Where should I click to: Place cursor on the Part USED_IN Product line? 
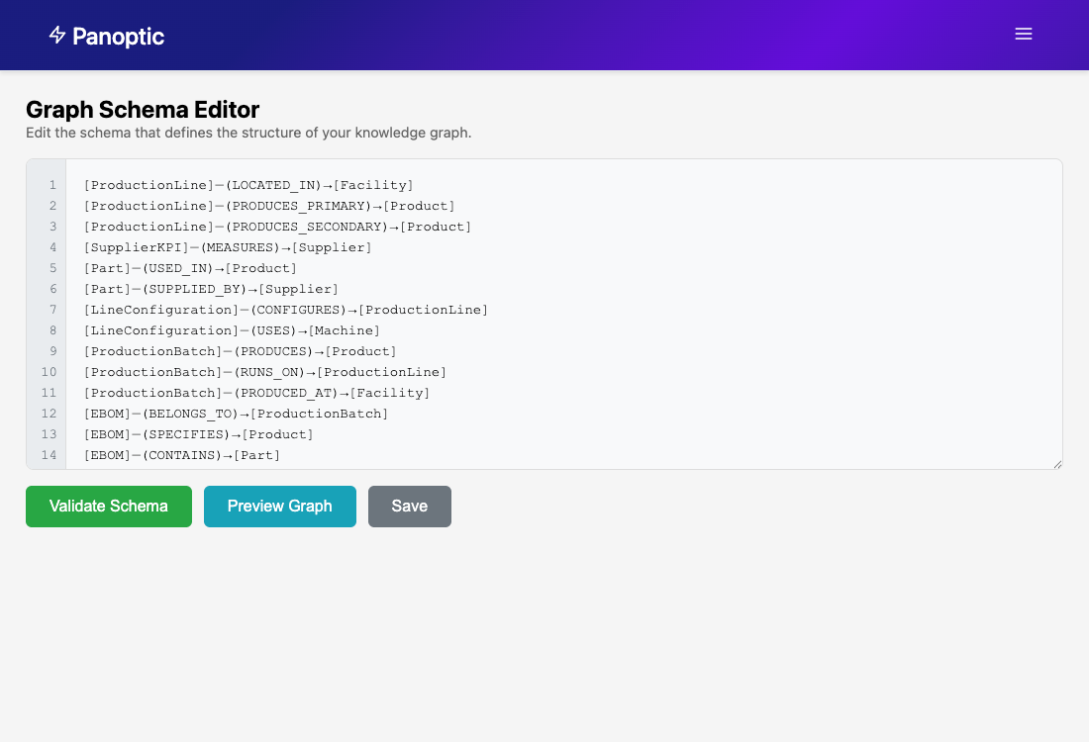click(x=190, y=268)
